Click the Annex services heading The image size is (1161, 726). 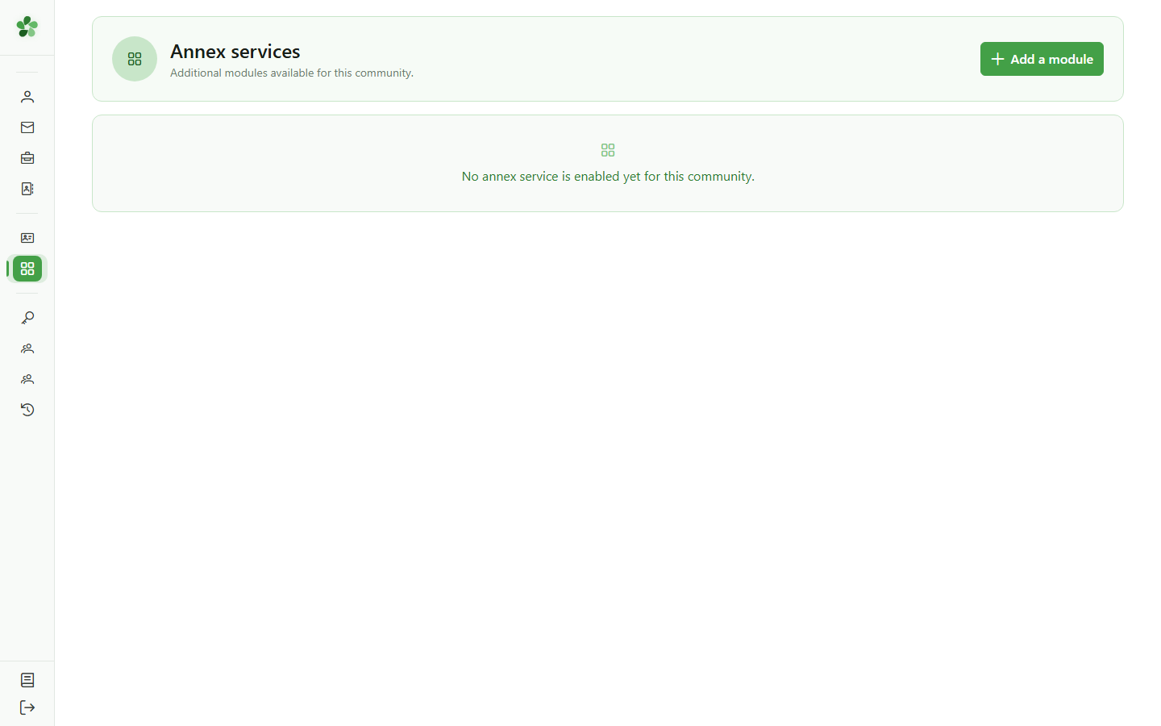point(235,52)
